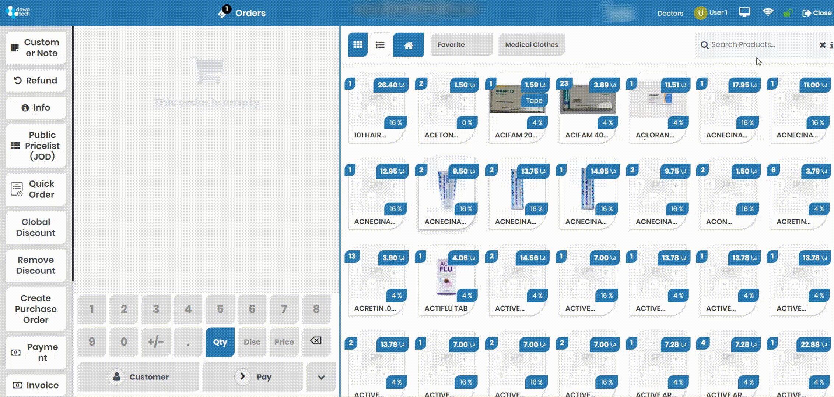Click numpad key 1
The height and width of the screenshot is (397, 834).
coord(92,309)
